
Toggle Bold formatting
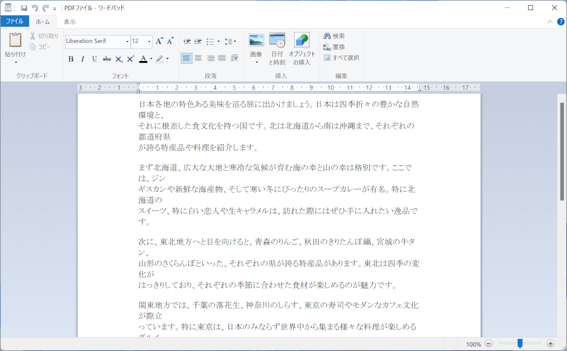pyautogui.click(x=71, y=59)
